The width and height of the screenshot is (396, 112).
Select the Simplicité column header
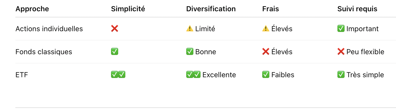pyautogui.click(x=128, y=9)
